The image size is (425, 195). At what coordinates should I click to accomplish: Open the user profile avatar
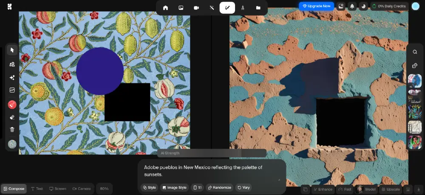click(x=415, y=6)
